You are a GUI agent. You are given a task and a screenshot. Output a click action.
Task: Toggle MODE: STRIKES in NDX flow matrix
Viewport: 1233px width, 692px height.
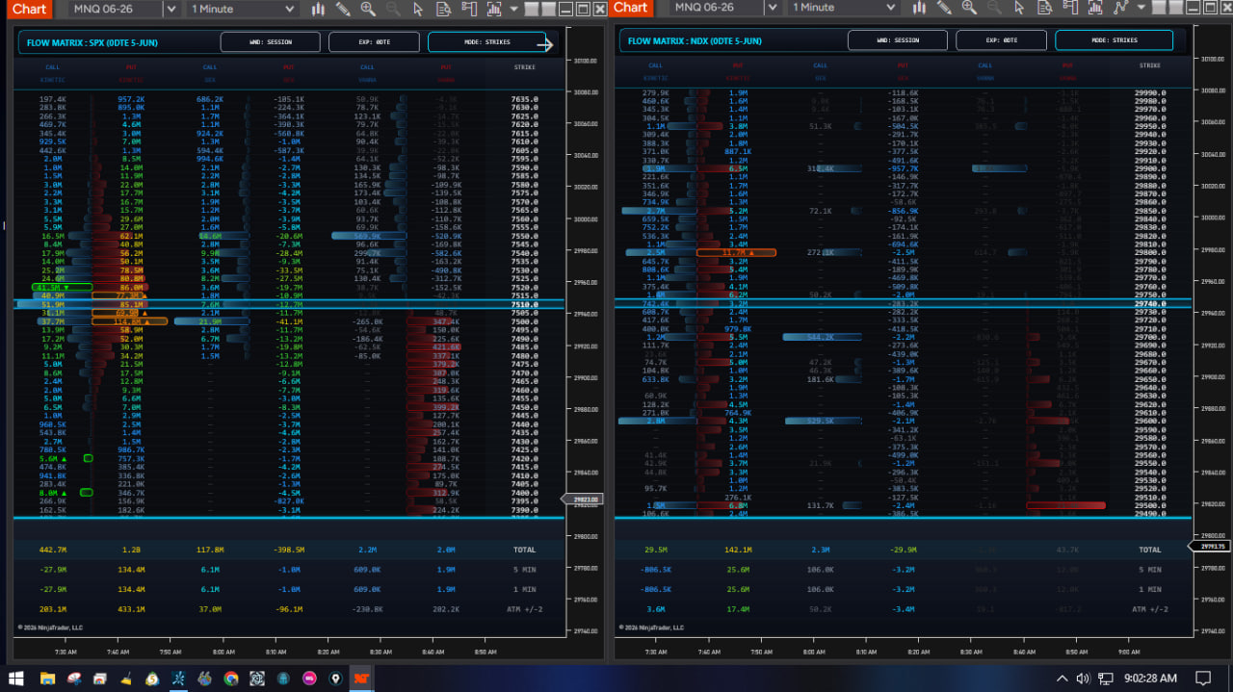[1115, 40]
